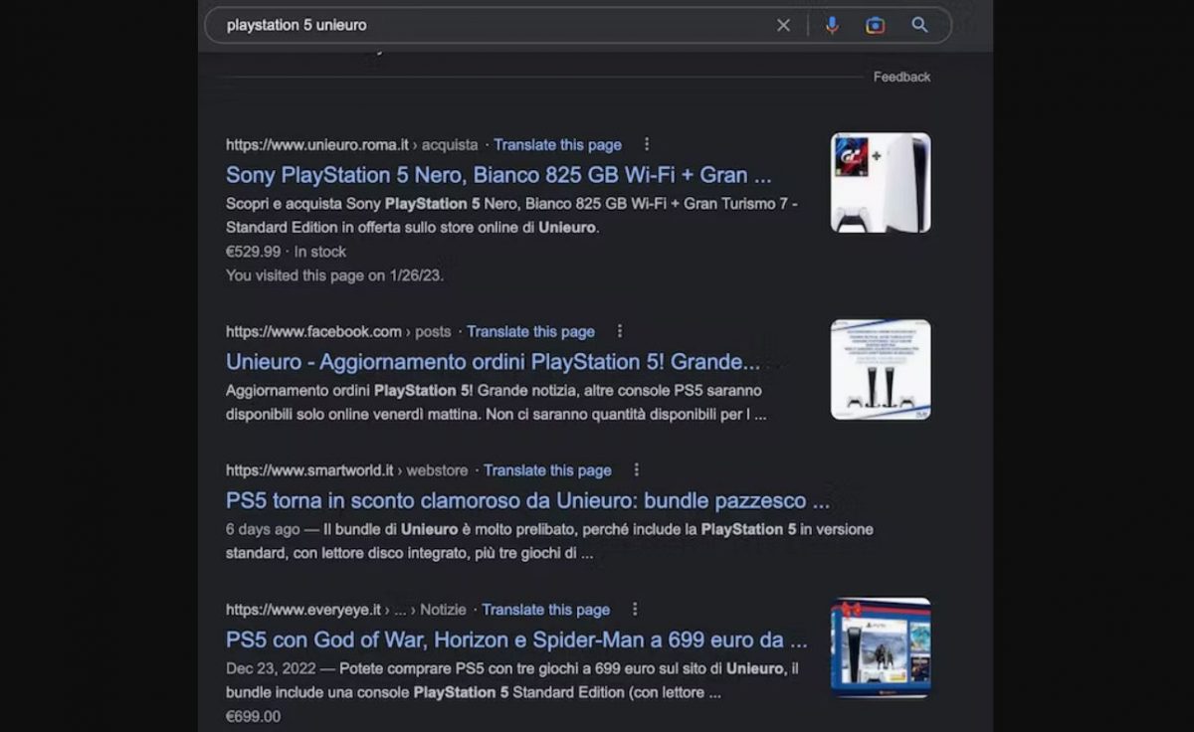
Task: Open Google Lens camera search icon
Action: [x=876, y=25]
